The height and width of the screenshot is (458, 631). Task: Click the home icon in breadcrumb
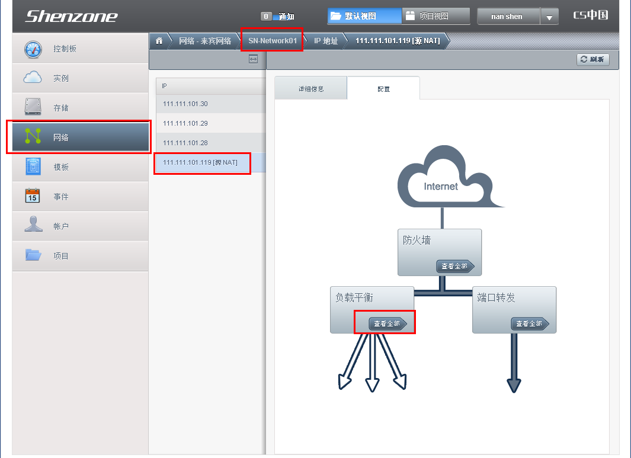[159, 41]
